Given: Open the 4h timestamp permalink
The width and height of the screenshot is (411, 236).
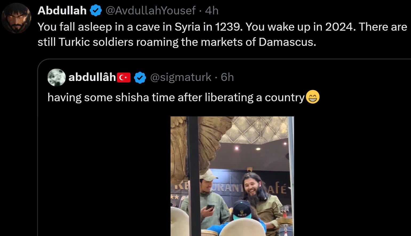Looking at the screenshot, I should click(x=212, y=11).
